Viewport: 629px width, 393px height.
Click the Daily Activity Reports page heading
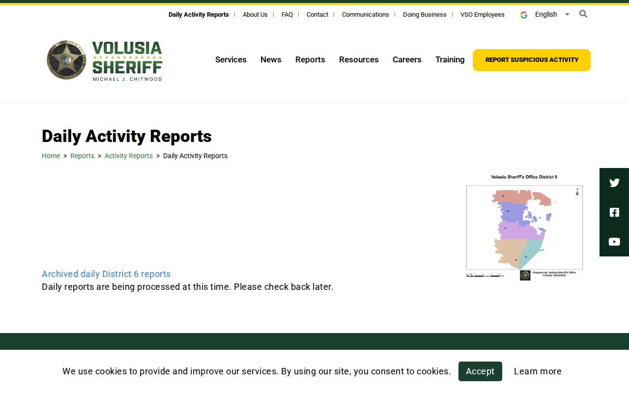(127, 136)
